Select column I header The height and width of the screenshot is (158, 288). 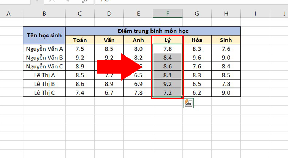(255, 14)
